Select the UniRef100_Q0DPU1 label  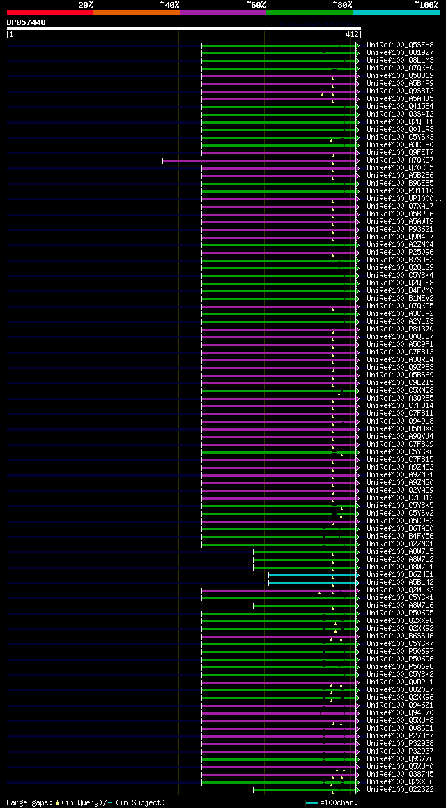(x=400, y=683)
